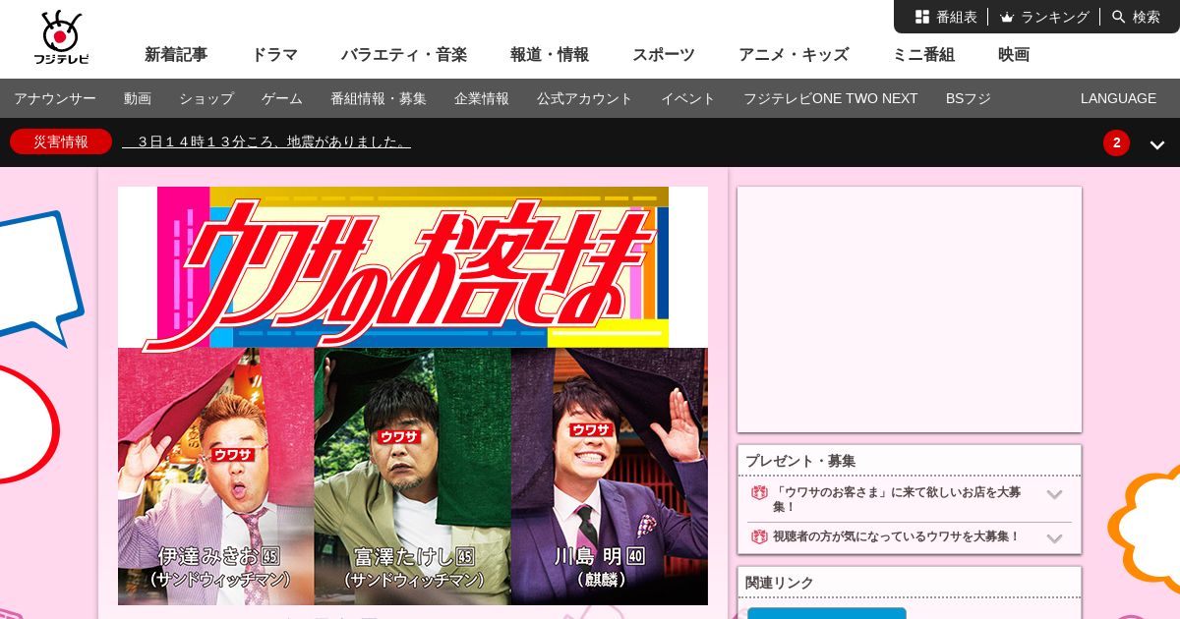Open the 映画 menu
The image size is (1180, 619).
coord(1014,55)
